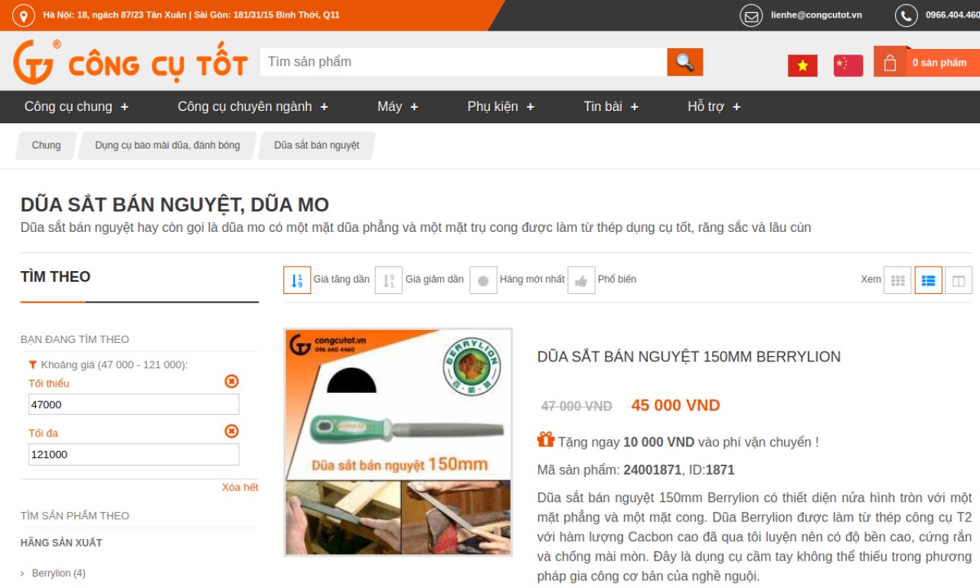
Task: Open the Chung breadcrumb
Action: (x=46, y=145)
